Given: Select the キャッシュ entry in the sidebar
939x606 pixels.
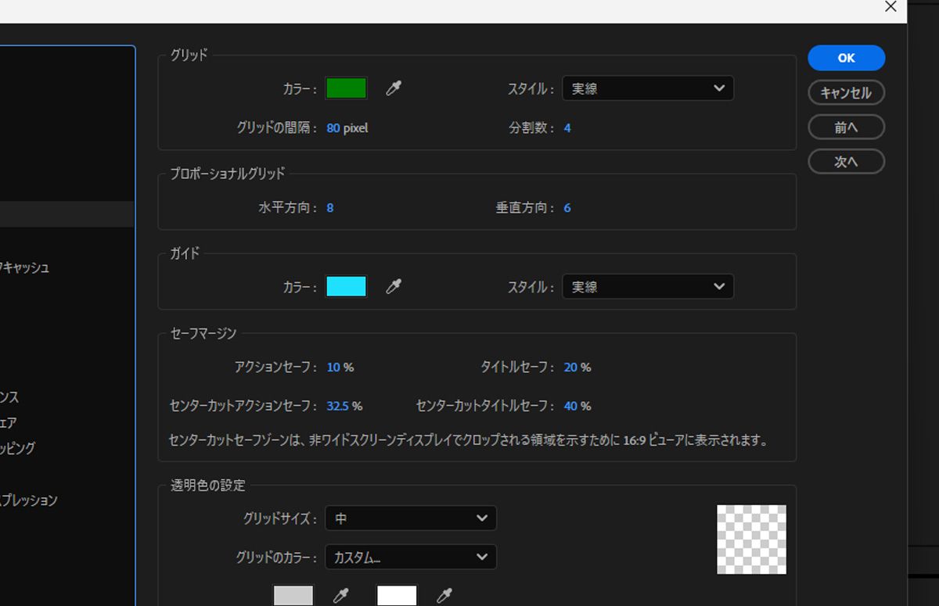Looking at the screenshot, I should coord(23,267).
